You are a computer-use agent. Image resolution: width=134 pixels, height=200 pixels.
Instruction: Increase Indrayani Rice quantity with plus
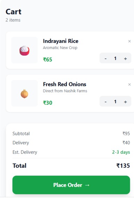tap(125, 59)
